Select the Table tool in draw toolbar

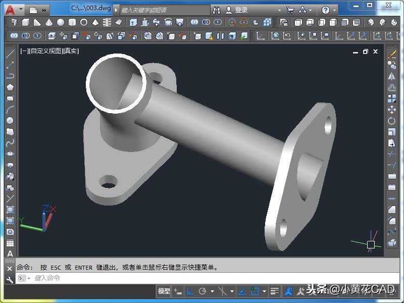[x=10, y=243]
